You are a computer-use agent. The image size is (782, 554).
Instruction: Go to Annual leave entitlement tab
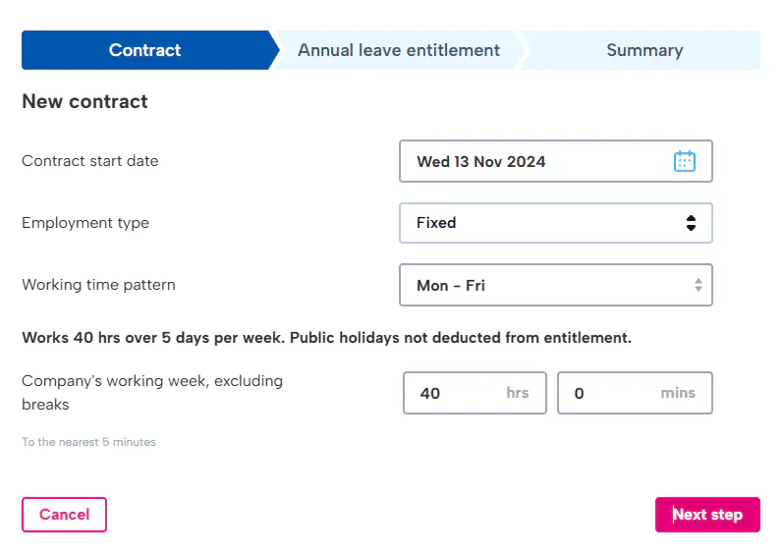(399, 50)
